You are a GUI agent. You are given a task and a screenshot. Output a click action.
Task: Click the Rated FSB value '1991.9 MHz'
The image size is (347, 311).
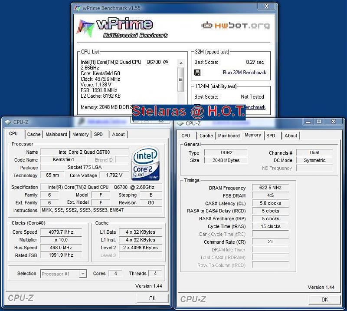[61, 255]
